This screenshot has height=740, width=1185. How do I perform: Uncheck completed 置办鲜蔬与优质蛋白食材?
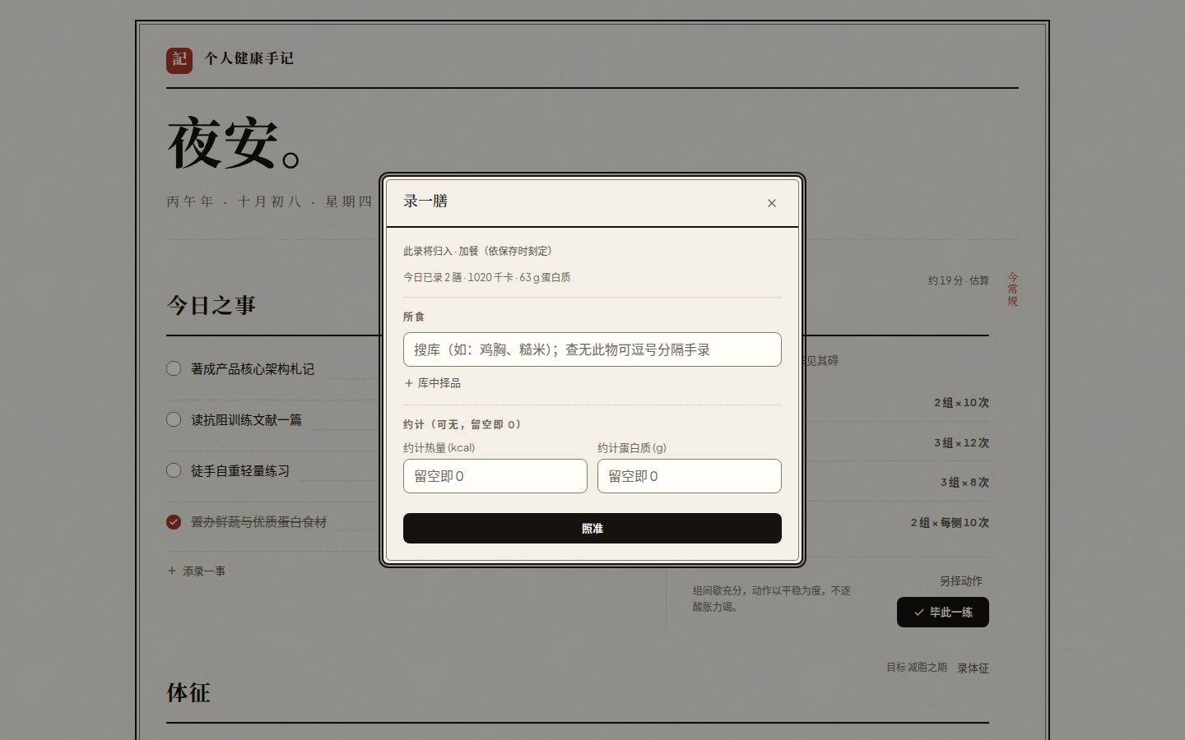(x=174, y=521)
